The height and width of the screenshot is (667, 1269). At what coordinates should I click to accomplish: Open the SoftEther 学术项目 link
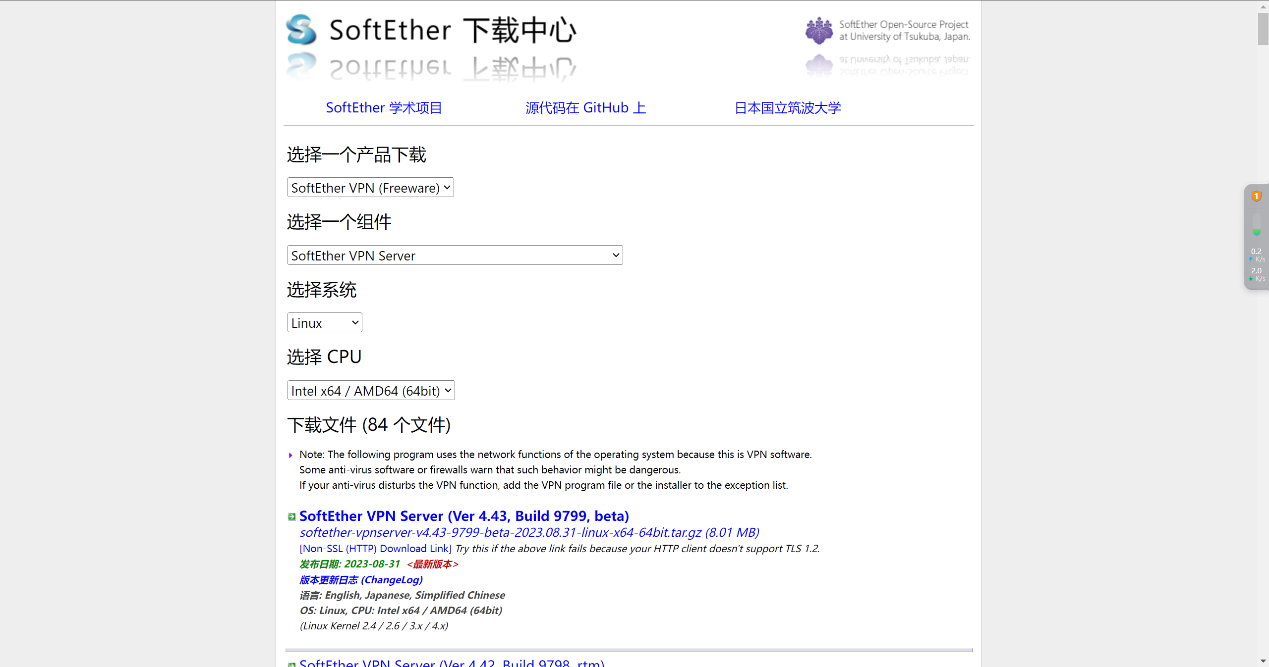pyautogui.click(x=384, y=107)
